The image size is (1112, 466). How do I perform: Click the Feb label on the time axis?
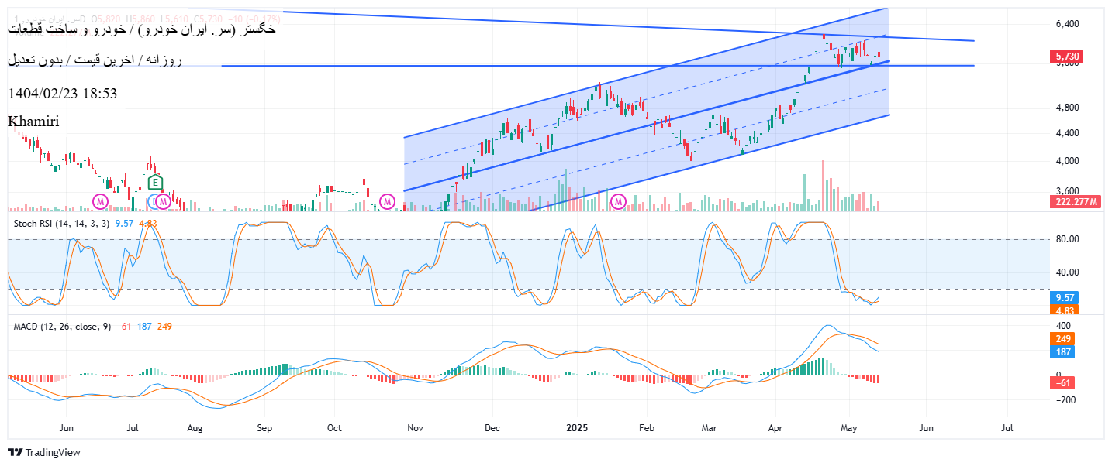point(647,427)
